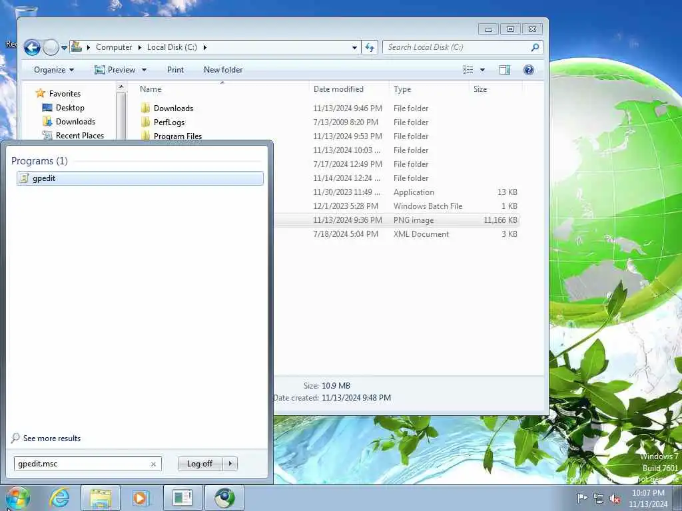Open Windows Media Player from taskbar
Viewport: 682px width, 511px height.
click(140, 498)
